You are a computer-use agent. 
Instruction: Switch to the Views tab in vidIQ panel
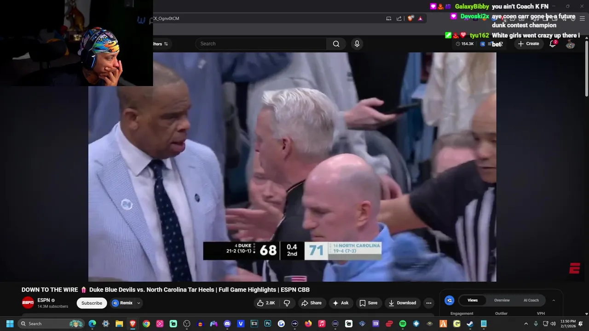point(473,300)
